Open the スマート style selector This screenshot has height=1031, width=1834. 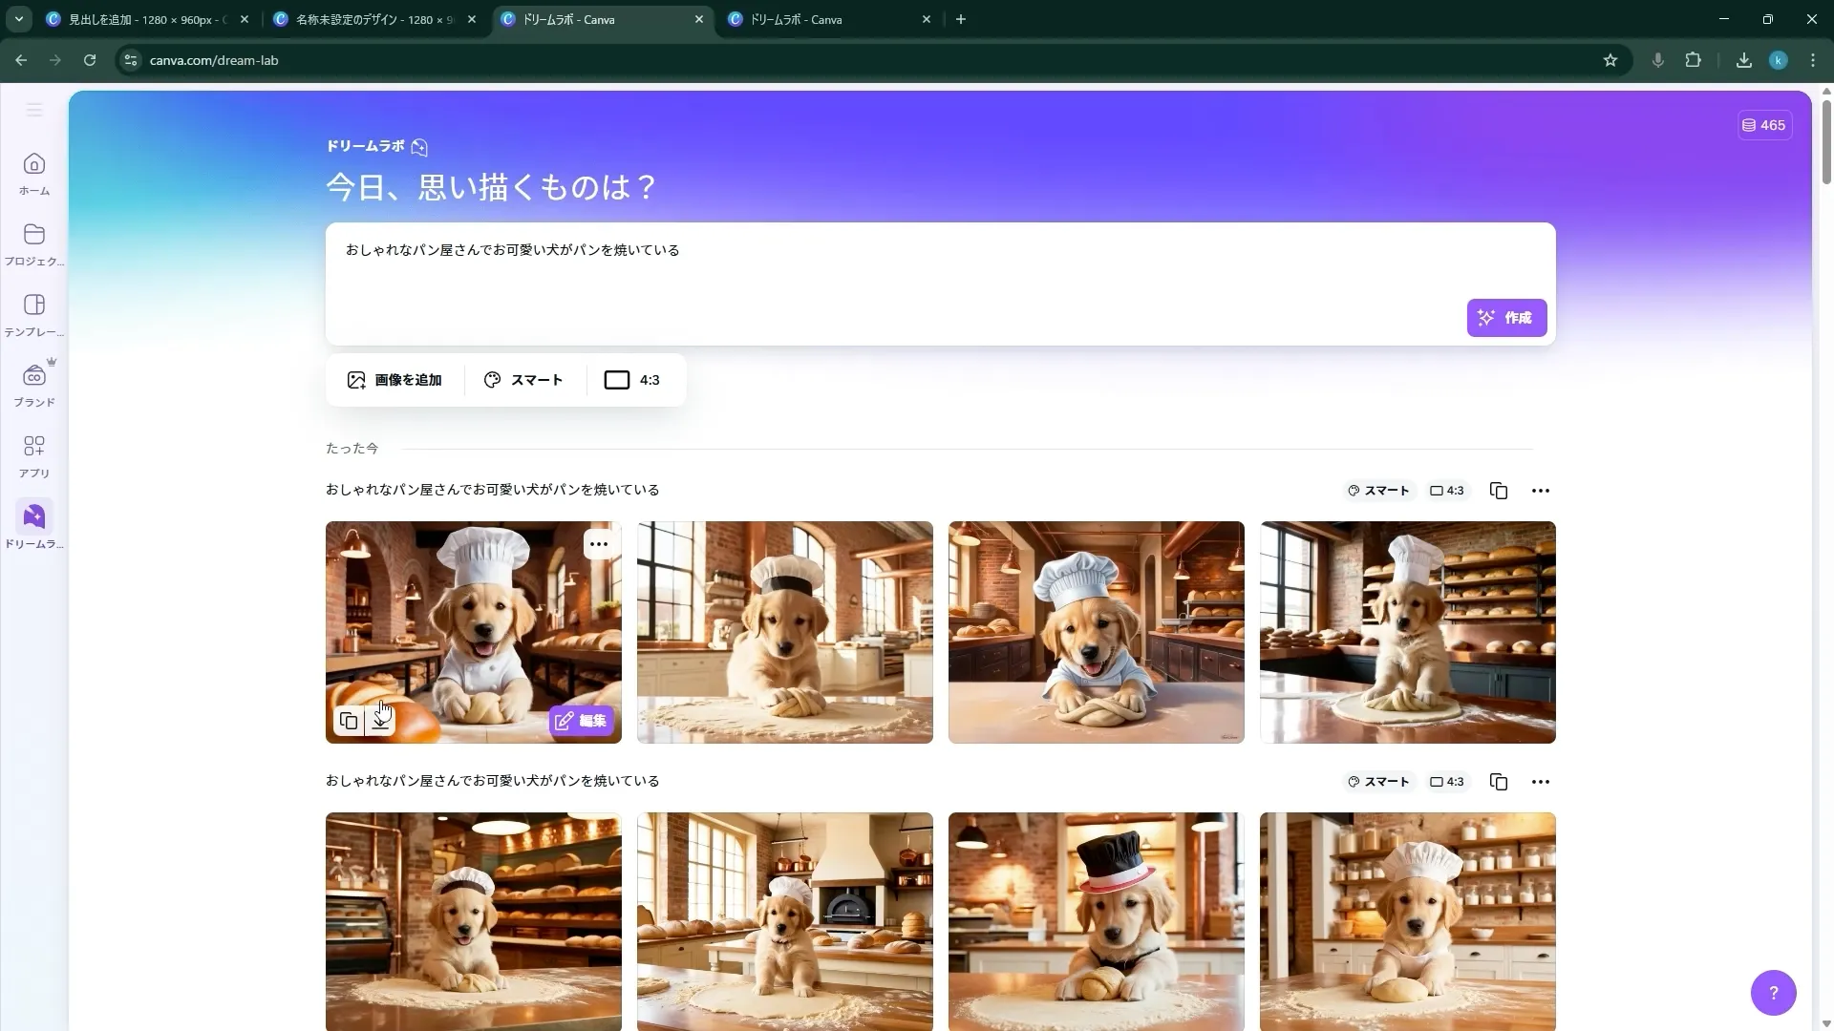pos(523,379)
